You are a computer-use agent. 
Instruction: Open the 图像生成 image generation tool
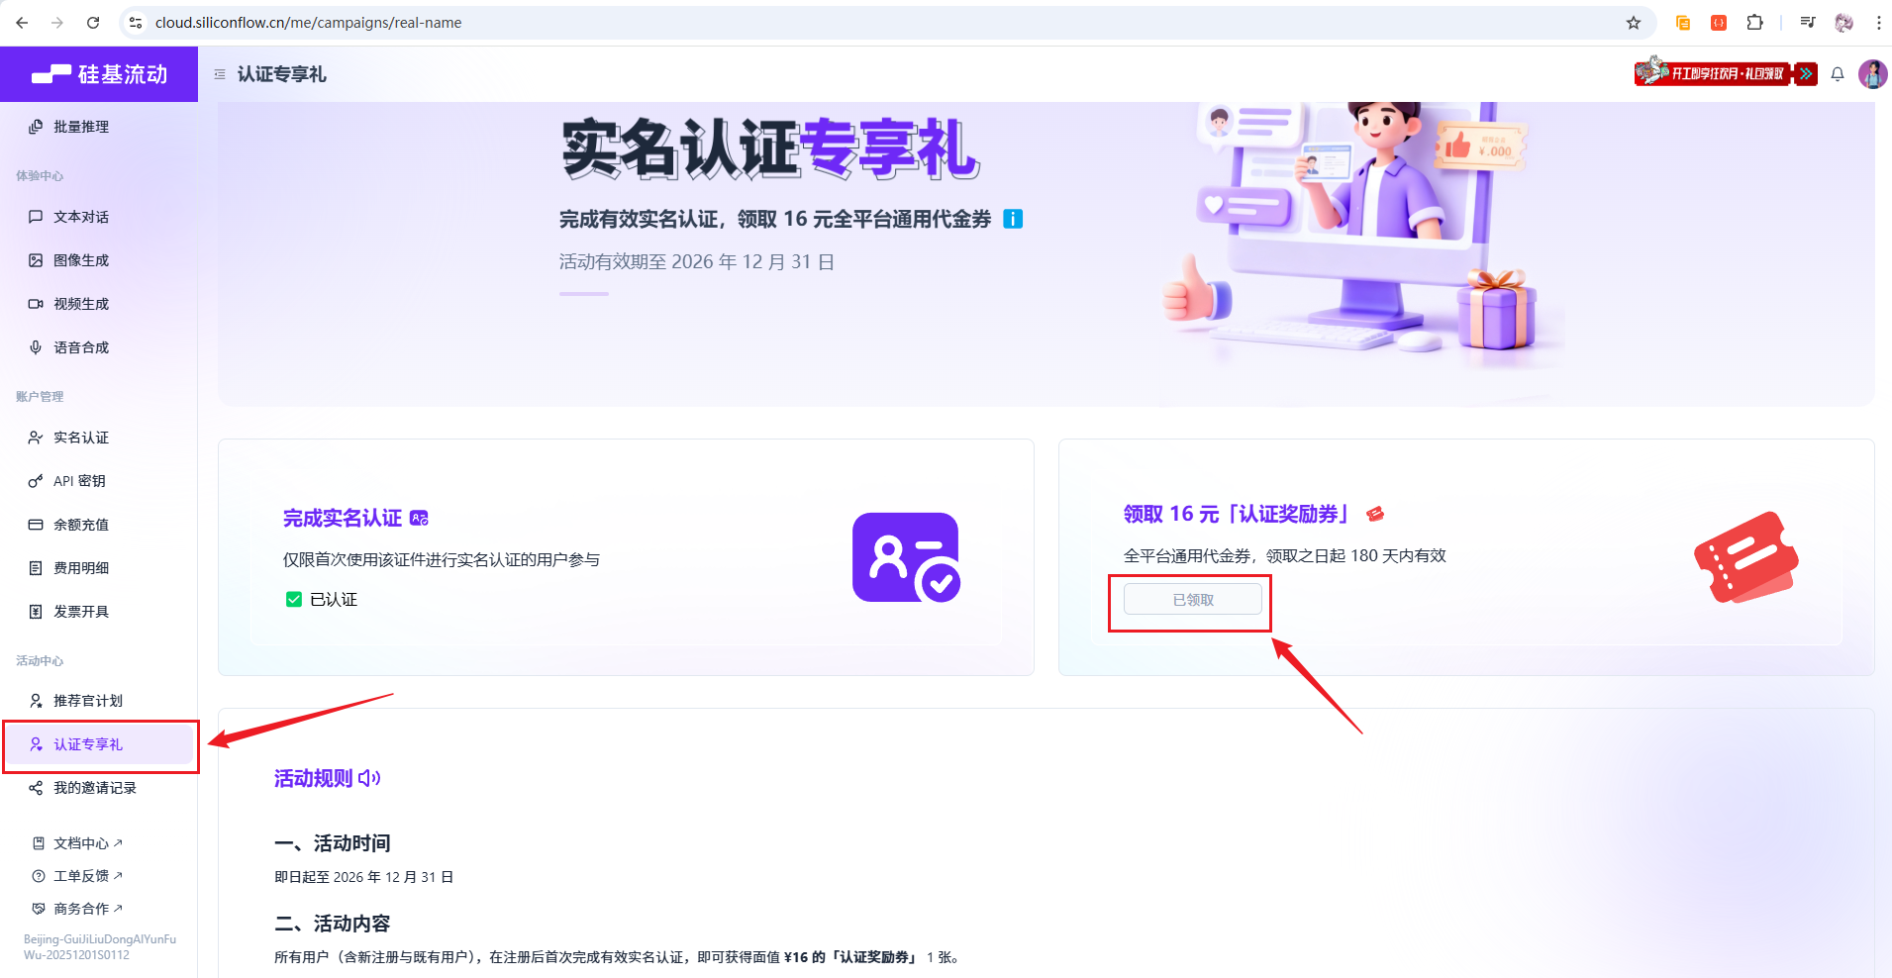(x=81, y=259)
